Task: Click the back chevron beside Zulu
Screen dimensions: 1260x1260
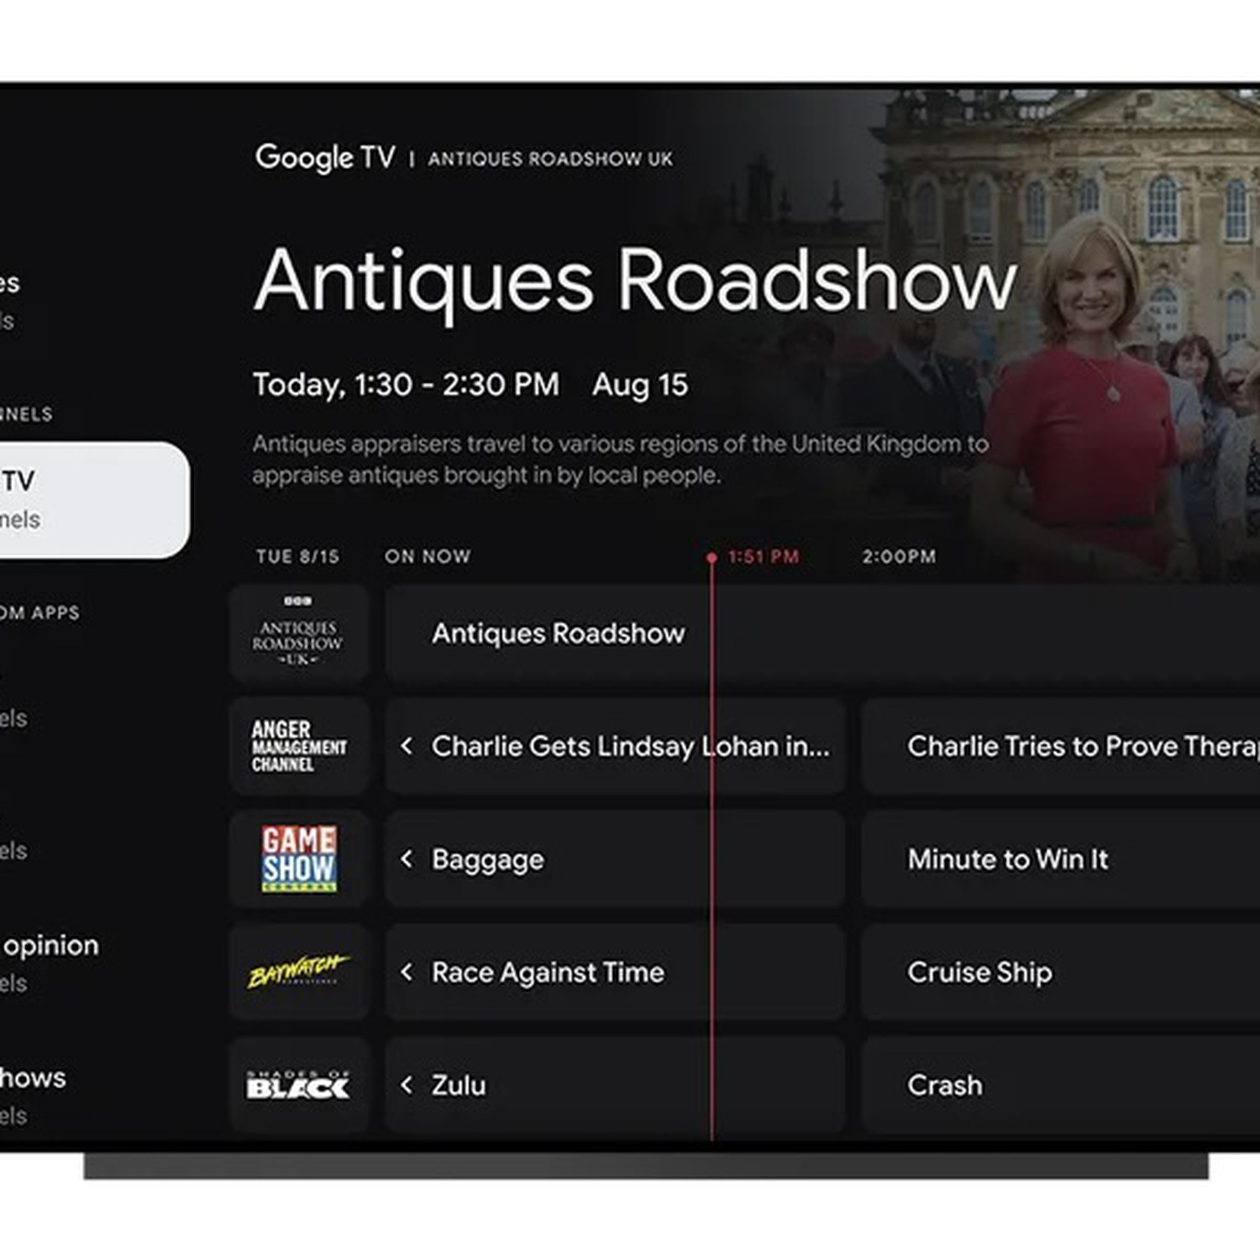Action: pos(407,1085)
